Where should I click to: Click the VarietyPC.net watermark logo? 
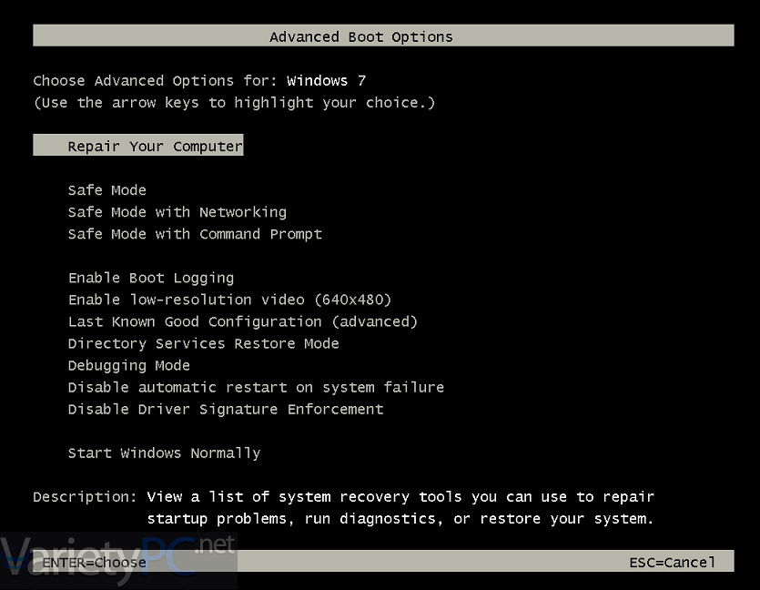(x=118, y=560)
